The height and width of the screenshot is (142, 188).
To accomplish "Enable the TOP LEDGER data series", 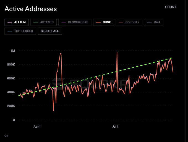I will (20, 31).
